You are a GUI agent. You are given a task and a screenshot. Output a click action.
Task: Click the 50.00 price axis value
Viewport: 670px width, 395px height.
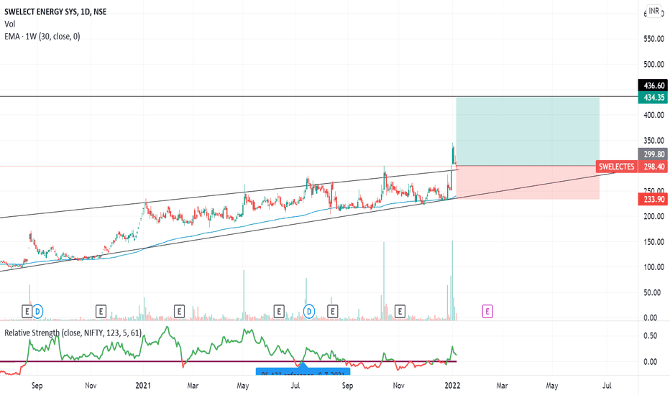(x=653, y=292)
